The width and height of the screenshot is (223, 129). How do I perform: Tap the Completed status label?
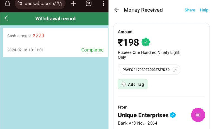[x=93, y=50]
